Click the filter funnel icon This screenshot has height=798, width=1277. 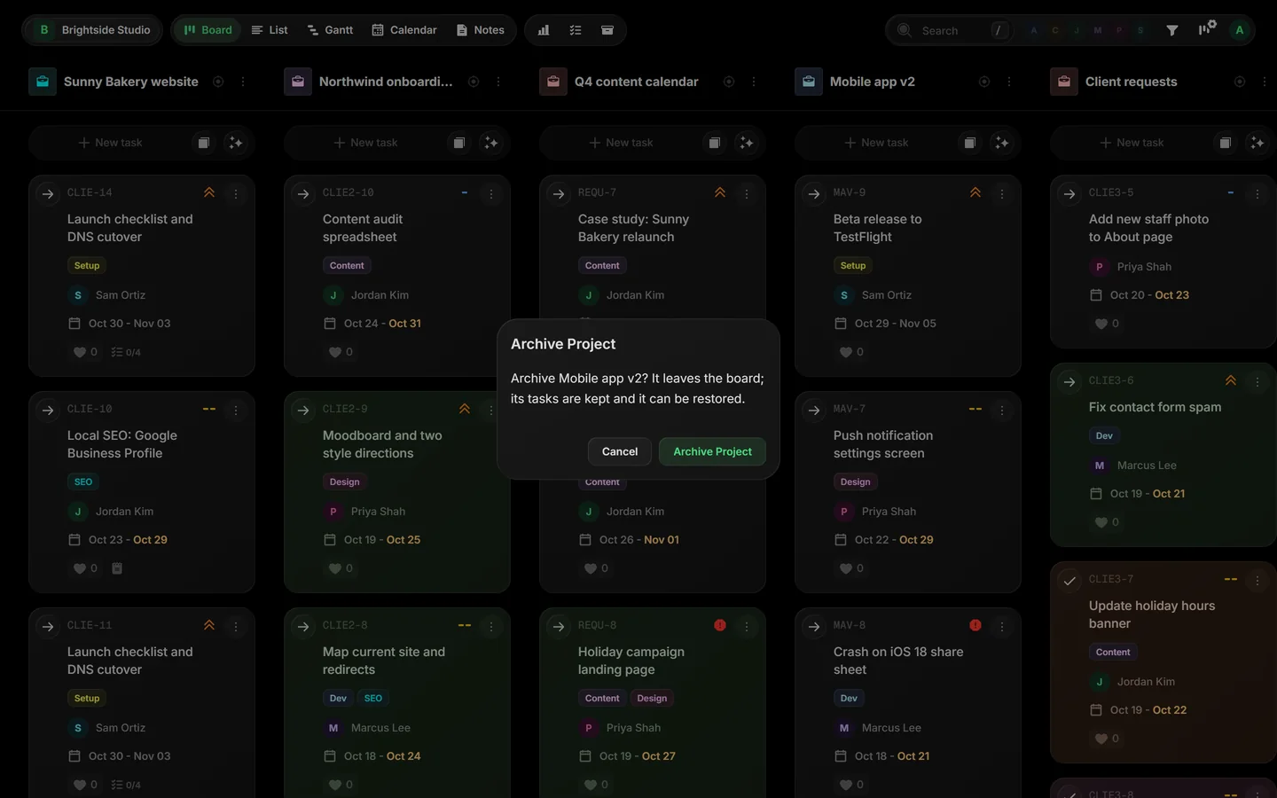(1172, 30)
